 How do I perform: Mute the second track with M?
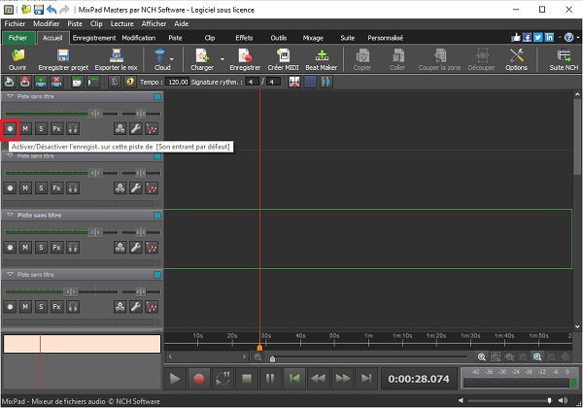point(25,188)
